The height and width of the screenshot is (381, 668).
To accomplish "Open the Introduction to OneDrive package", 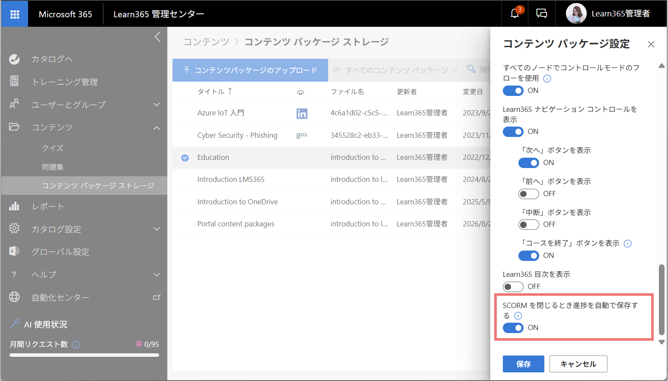I will click(x=237, y=202).
